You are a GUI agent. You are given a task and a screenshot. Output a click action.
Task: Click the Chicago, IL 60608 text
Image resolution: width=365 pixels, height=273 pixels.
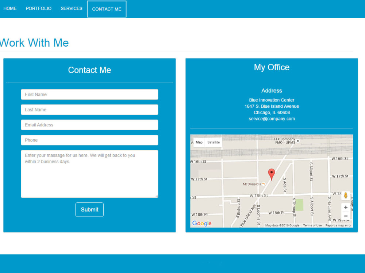click(x=272, y=112)
